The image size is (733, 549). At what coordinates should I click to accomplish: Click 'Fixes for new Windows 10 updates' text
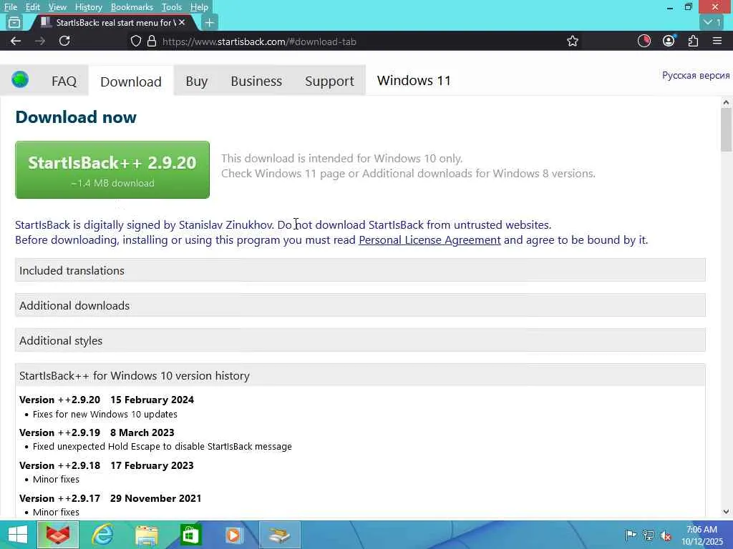coord(105,414)
